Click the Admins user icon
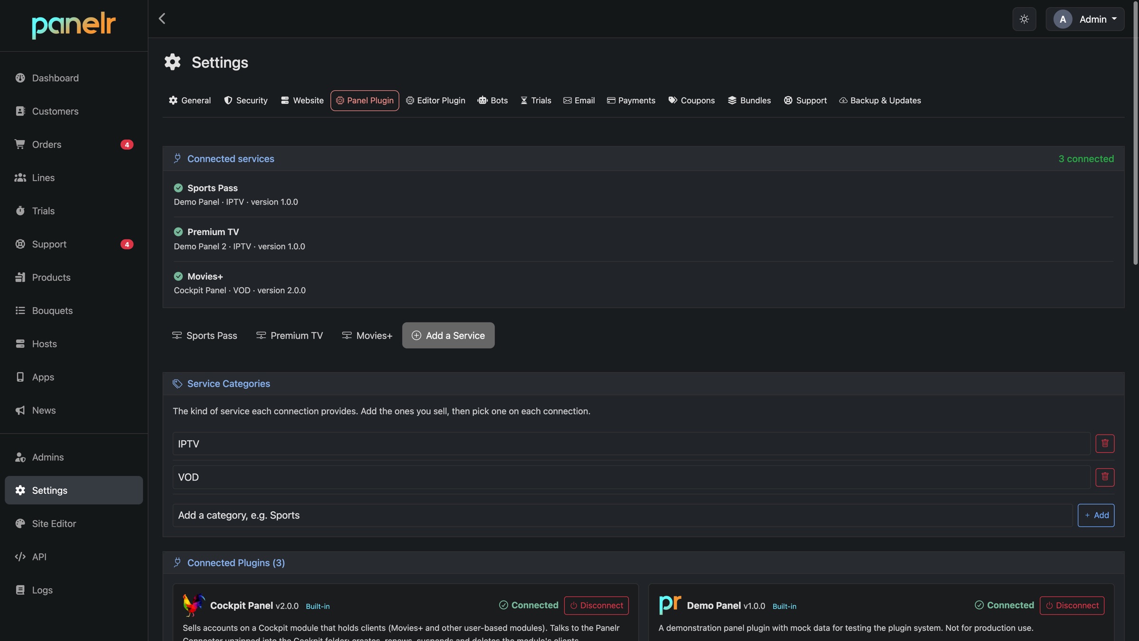Screen dimensions: 1139x641 tap(20, 457)
